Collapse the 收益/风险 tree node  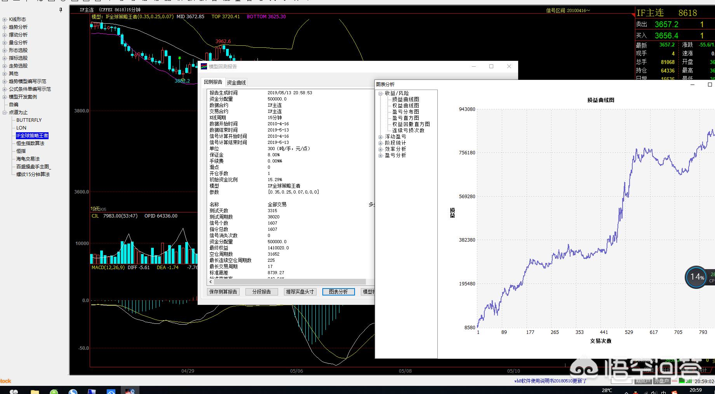[x=381, y=93]
